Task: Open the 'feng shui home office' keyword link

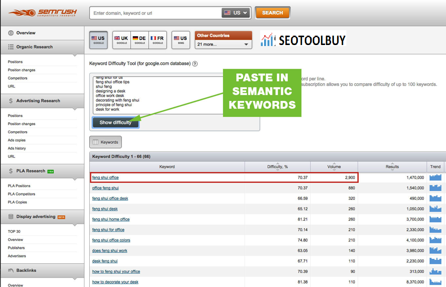Action: point(111,219)
